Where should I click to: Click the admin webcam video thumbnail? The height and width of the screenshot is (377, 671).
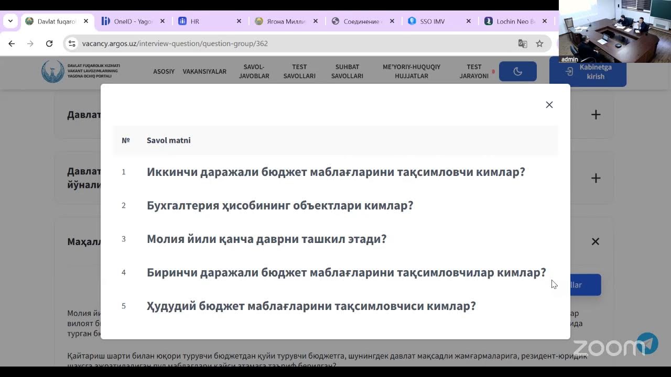pyautogui.click(x=615, y=31)
